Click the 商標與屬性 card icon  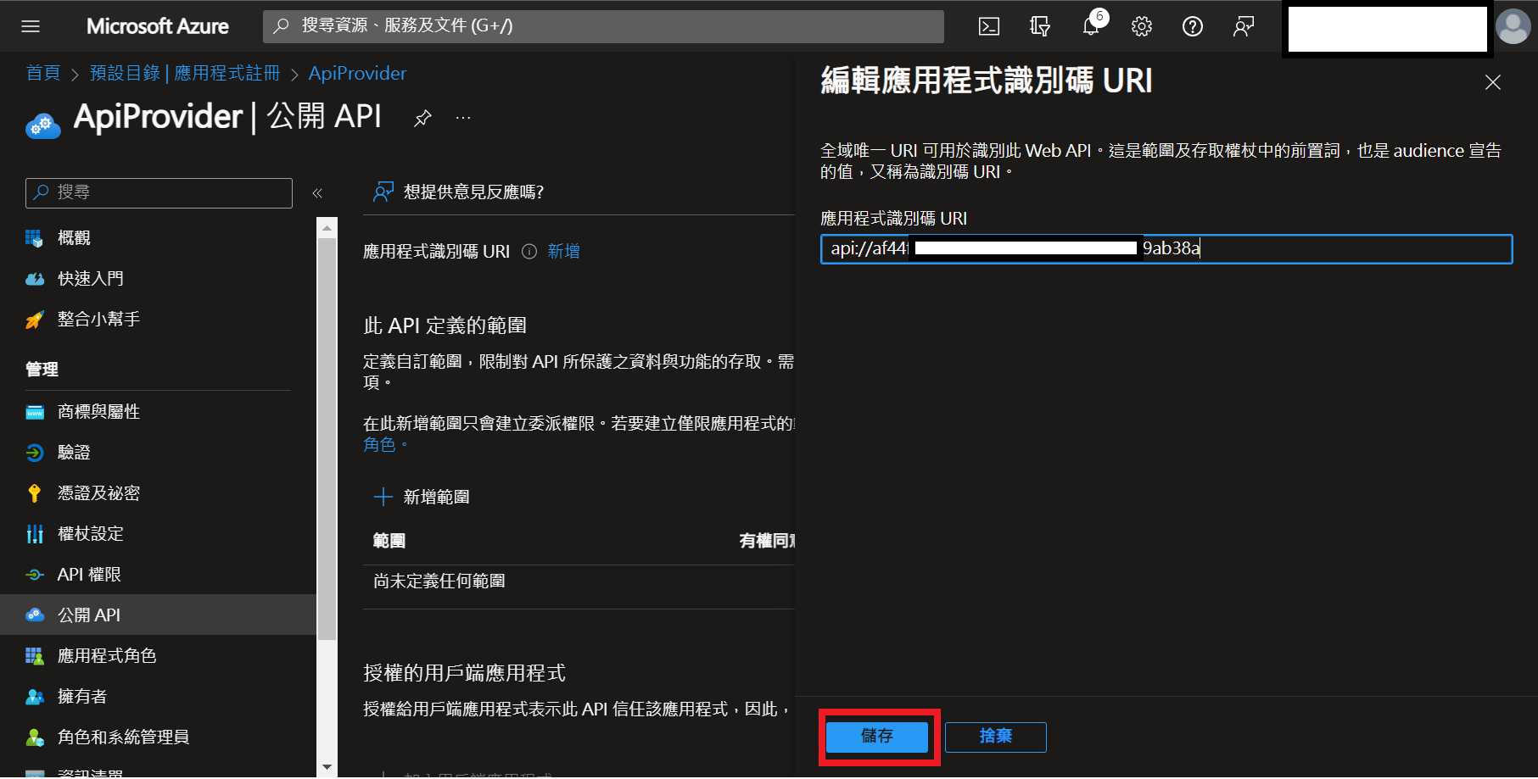[x=35, y=412]
